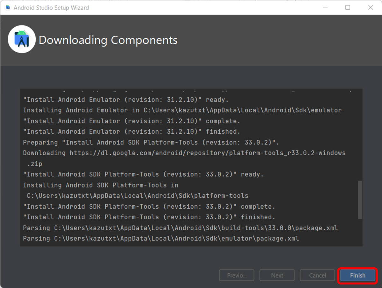Click the Android Emulator 'finished.' log line
The width and height of the screenshot is (382, 288).
[131, 131]
